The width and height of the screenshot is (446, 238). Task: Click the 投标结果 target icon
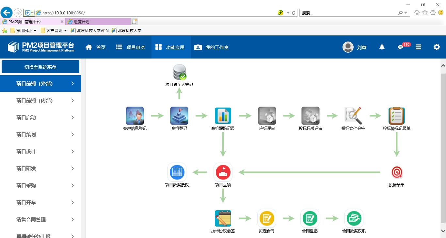coord(396,172)
